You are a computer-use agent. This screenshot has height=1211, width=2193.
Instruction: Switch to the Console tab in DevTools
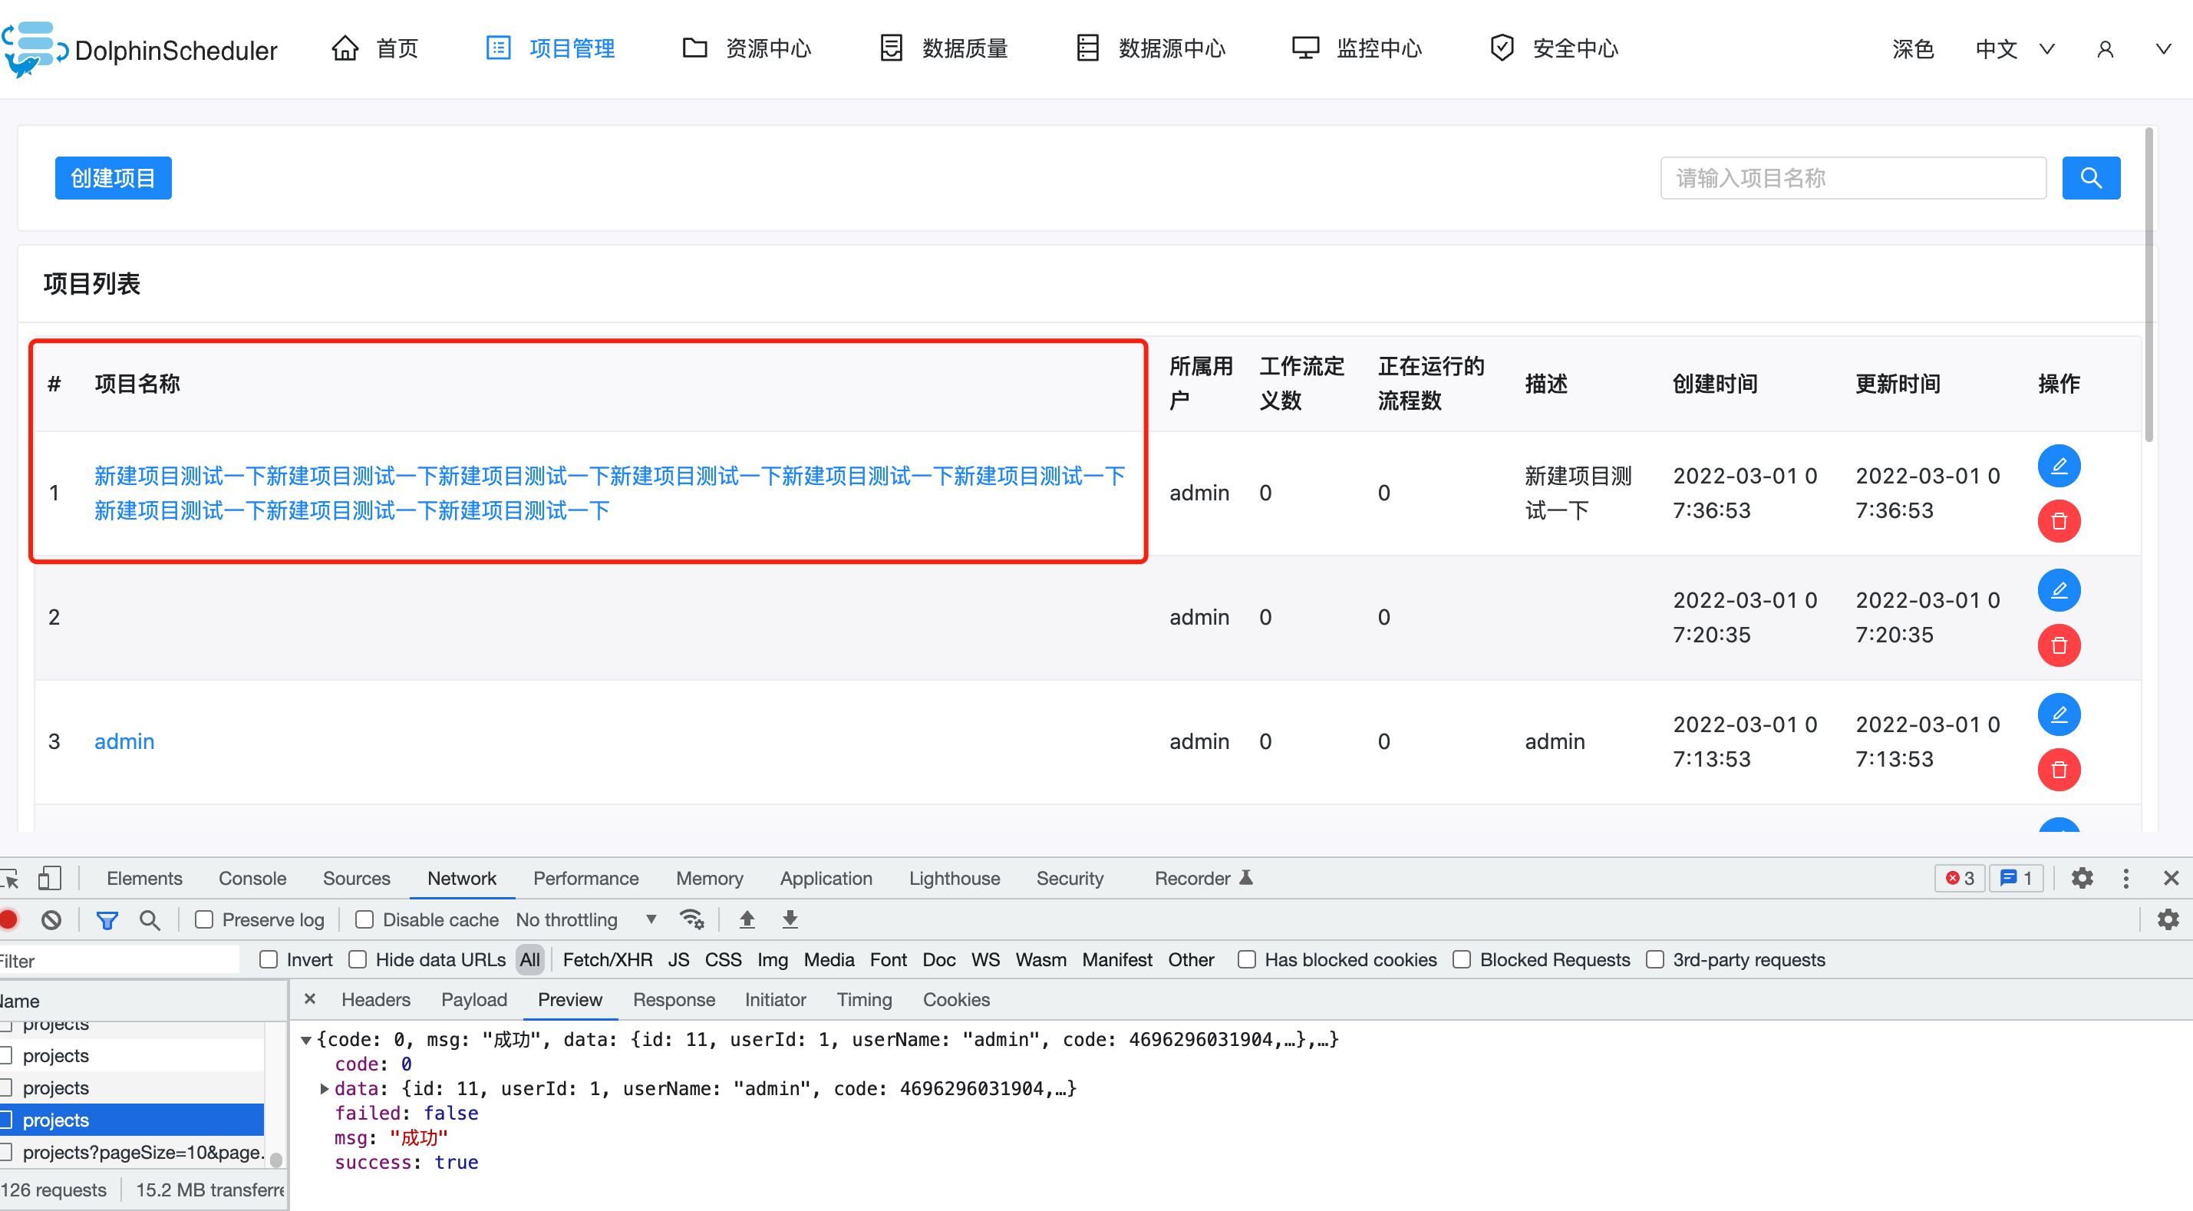pyautogui.click(x=251, y=878)
